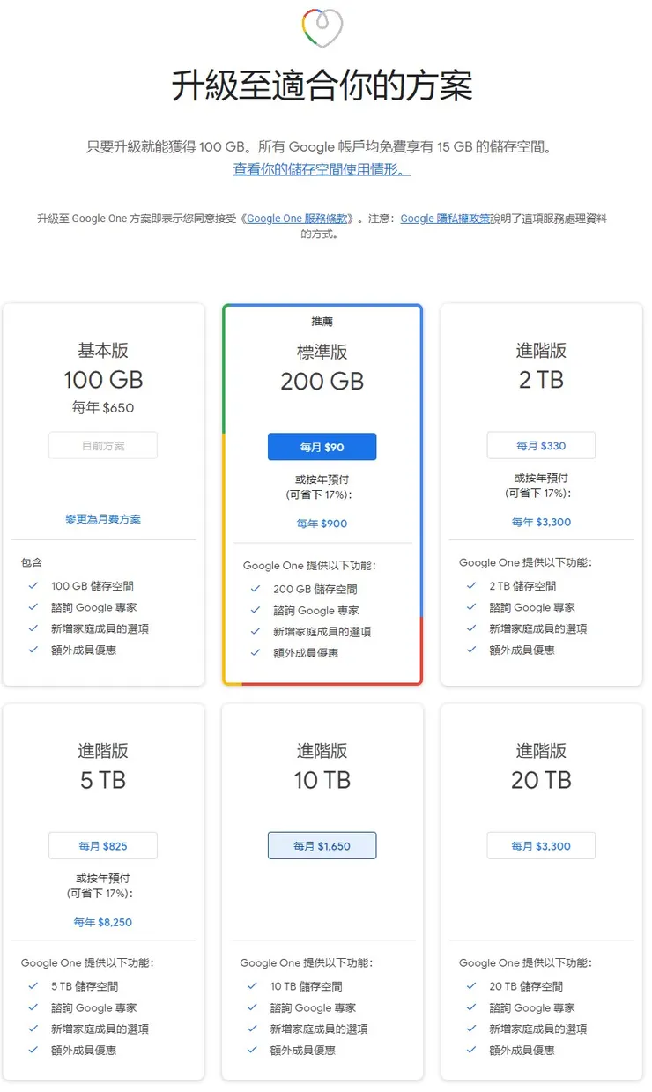The image size is (652, 1092).
Task: Click the disabled 目前方案 button
Action: click(x=103, y=446)
